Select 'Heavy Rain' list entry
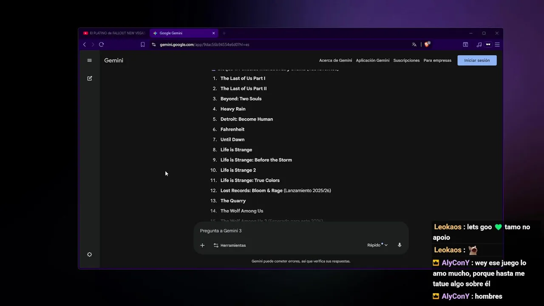Image resolution: width=544 pixels, height=306 pixels. 233,109
